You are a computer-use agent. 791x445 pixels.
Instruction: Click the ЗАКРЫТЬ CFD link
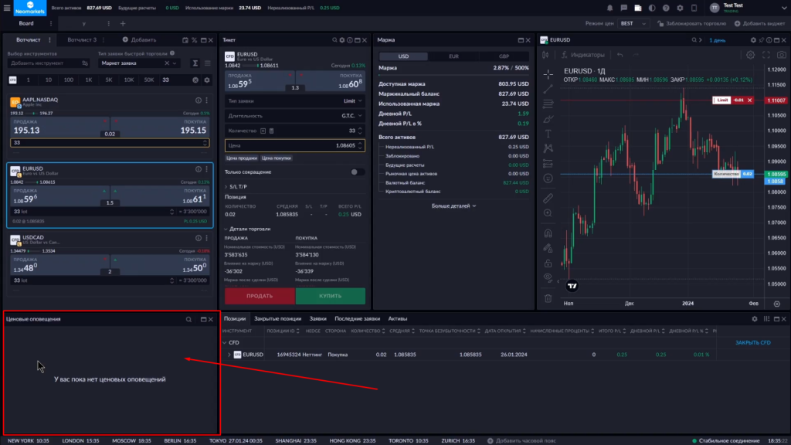tap(752, 342)
